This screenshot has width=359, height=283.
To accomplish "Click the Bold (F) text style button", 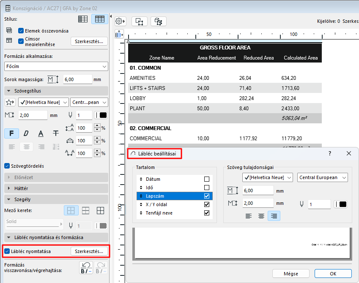I will click(11, 133).
